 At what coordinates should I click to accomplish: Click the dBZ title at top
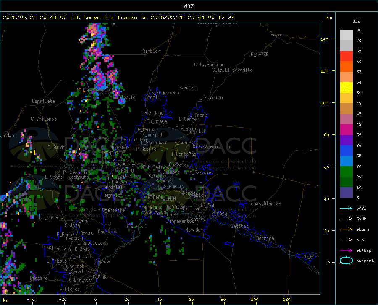[x=189, y=6]
